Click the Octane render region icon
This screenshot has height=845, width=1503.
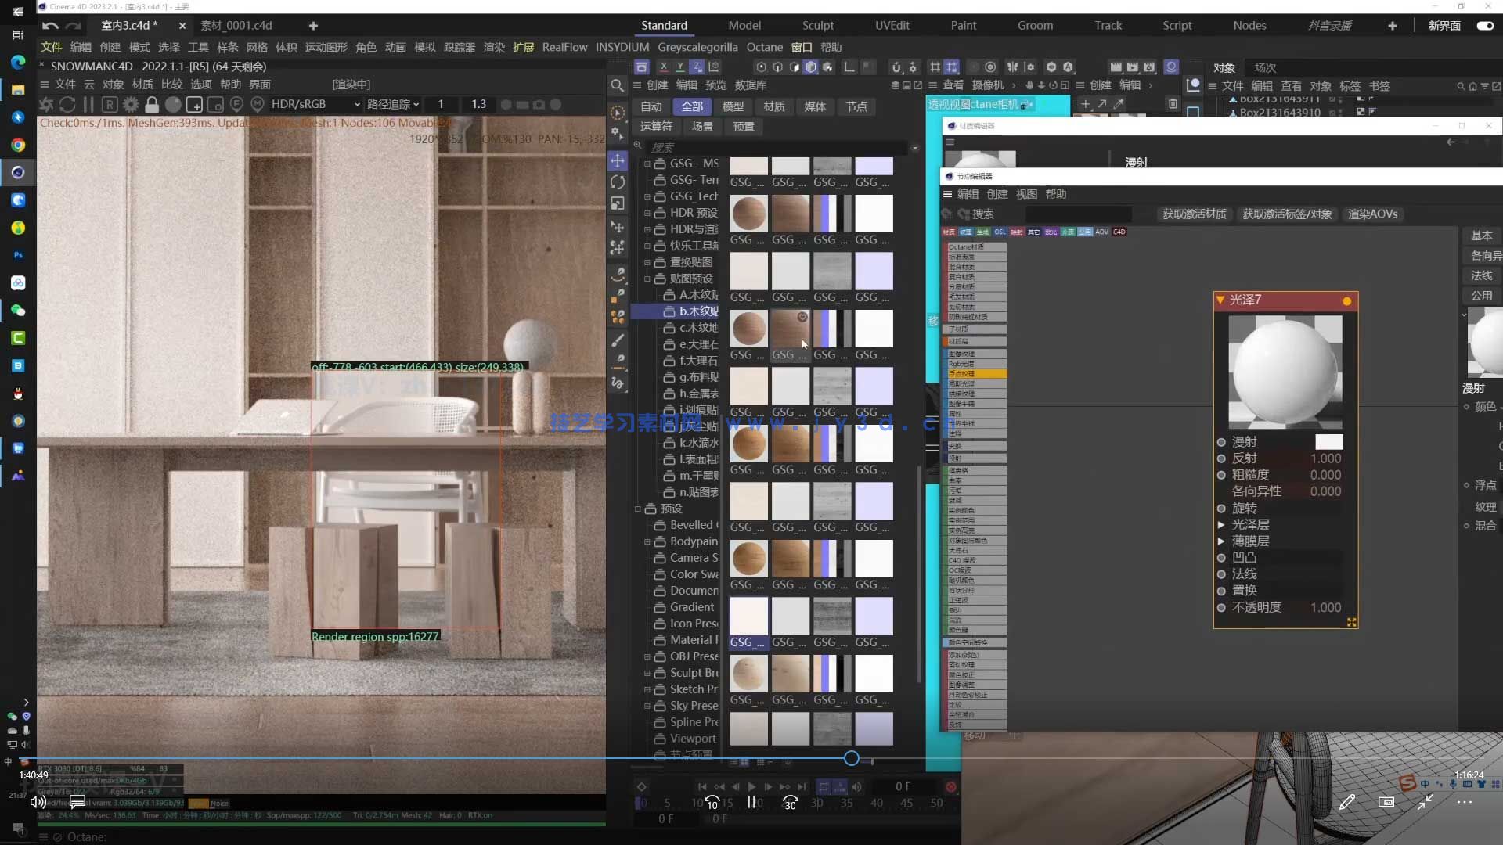(194, 104)
